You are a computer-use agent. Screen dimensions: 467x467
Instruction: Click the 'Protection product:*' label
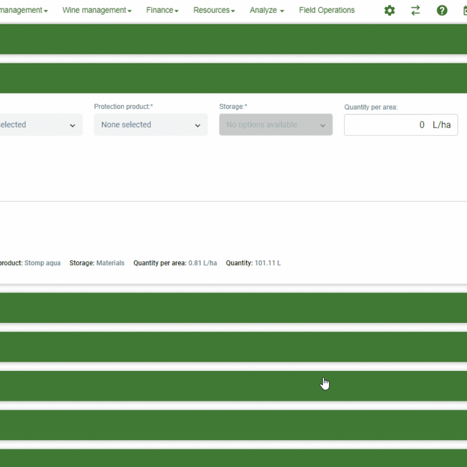(123, 106)
